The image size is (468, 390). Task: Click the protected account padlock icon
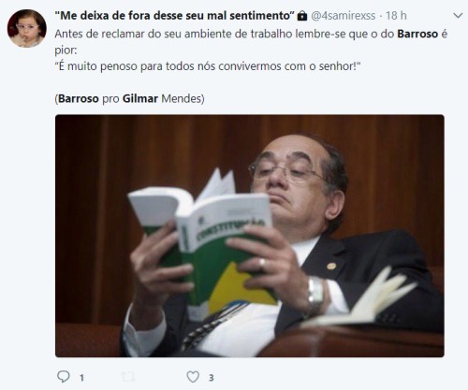[x=302, y=16]
